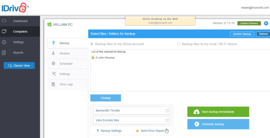
Task: Click the IDrive logo
Action: pyautogui.click(x=15, y=8)
